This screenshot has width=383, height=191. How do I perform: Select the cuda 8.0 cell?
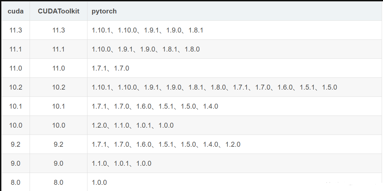coord(16,182)
